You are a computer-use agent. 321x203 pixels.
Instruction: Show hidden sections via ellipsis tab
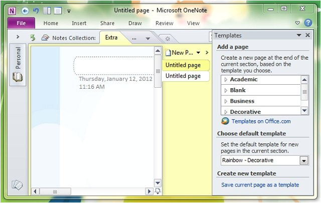pyautogui.click(x=134, y=38)
